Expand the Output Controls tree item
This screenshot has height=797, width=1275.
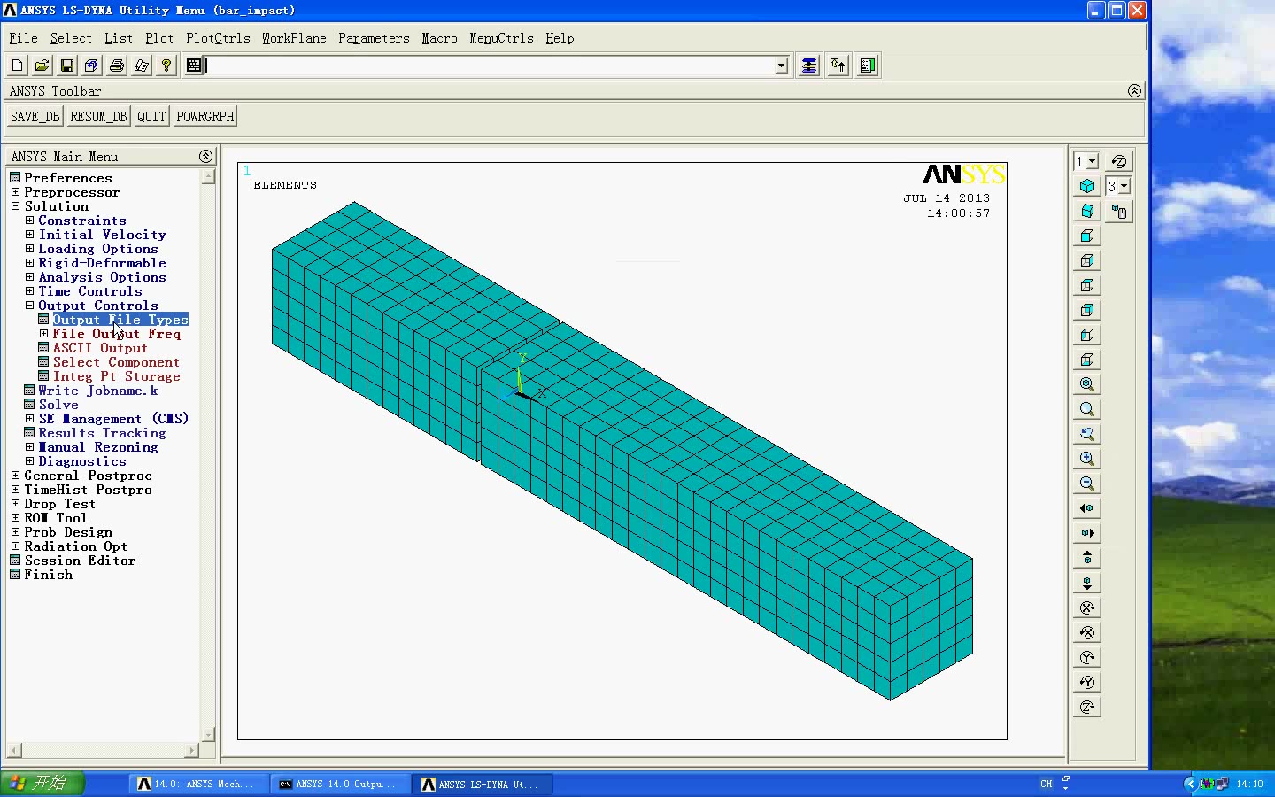pyautogui.click(x=27, y=305)
